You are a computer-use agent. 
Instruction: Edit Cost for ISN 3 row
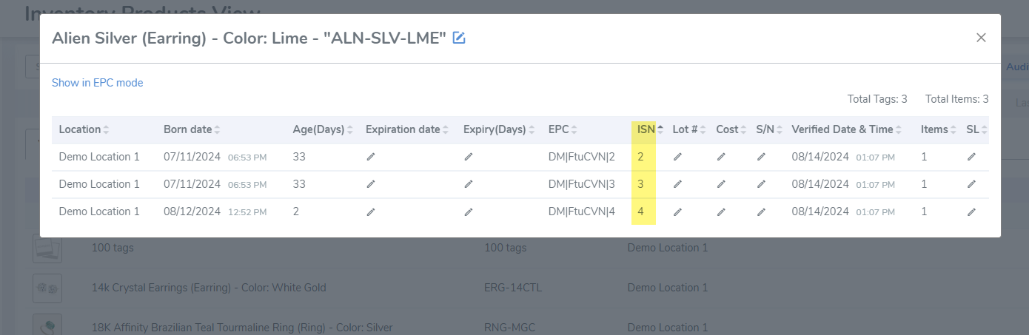[x=721, y=184]
